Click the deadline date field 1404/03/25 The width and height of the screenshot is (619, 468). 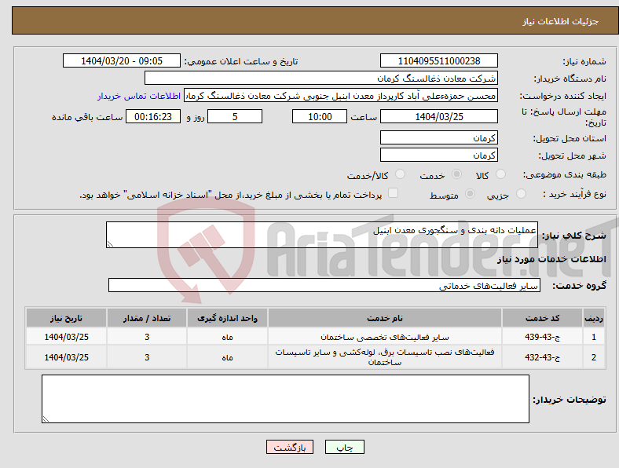[439, 116]
